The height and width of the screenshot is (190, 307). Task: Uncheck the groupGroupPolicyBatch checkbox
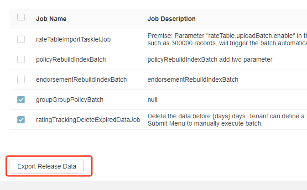(x=21, y=100)
